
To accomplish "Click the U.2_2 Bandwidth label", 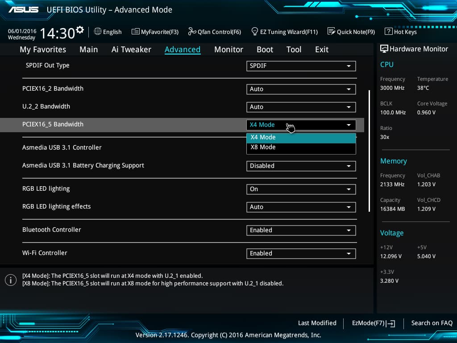I will coord(46,106).
